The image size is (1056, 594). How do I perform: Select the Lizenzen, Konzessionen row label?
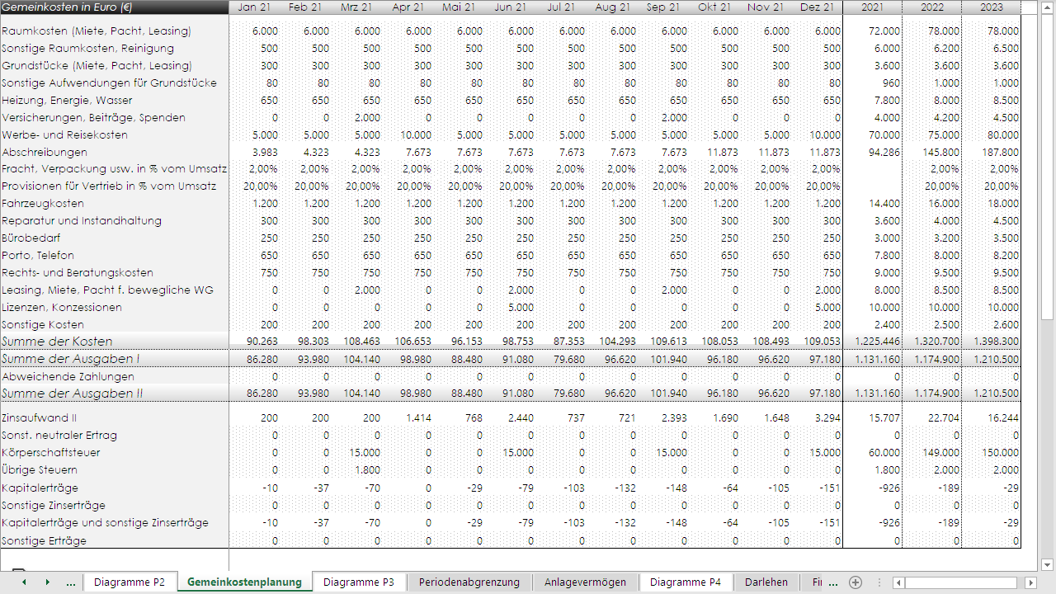click(x=62, y=307)
